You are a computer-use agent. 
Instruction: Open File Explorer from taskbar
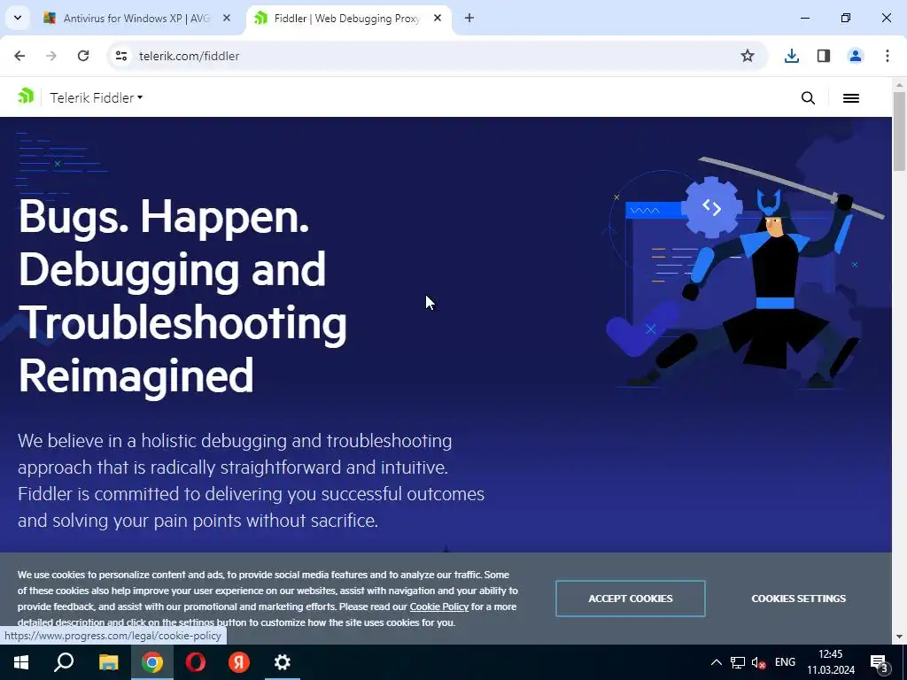tap(108, 662)
